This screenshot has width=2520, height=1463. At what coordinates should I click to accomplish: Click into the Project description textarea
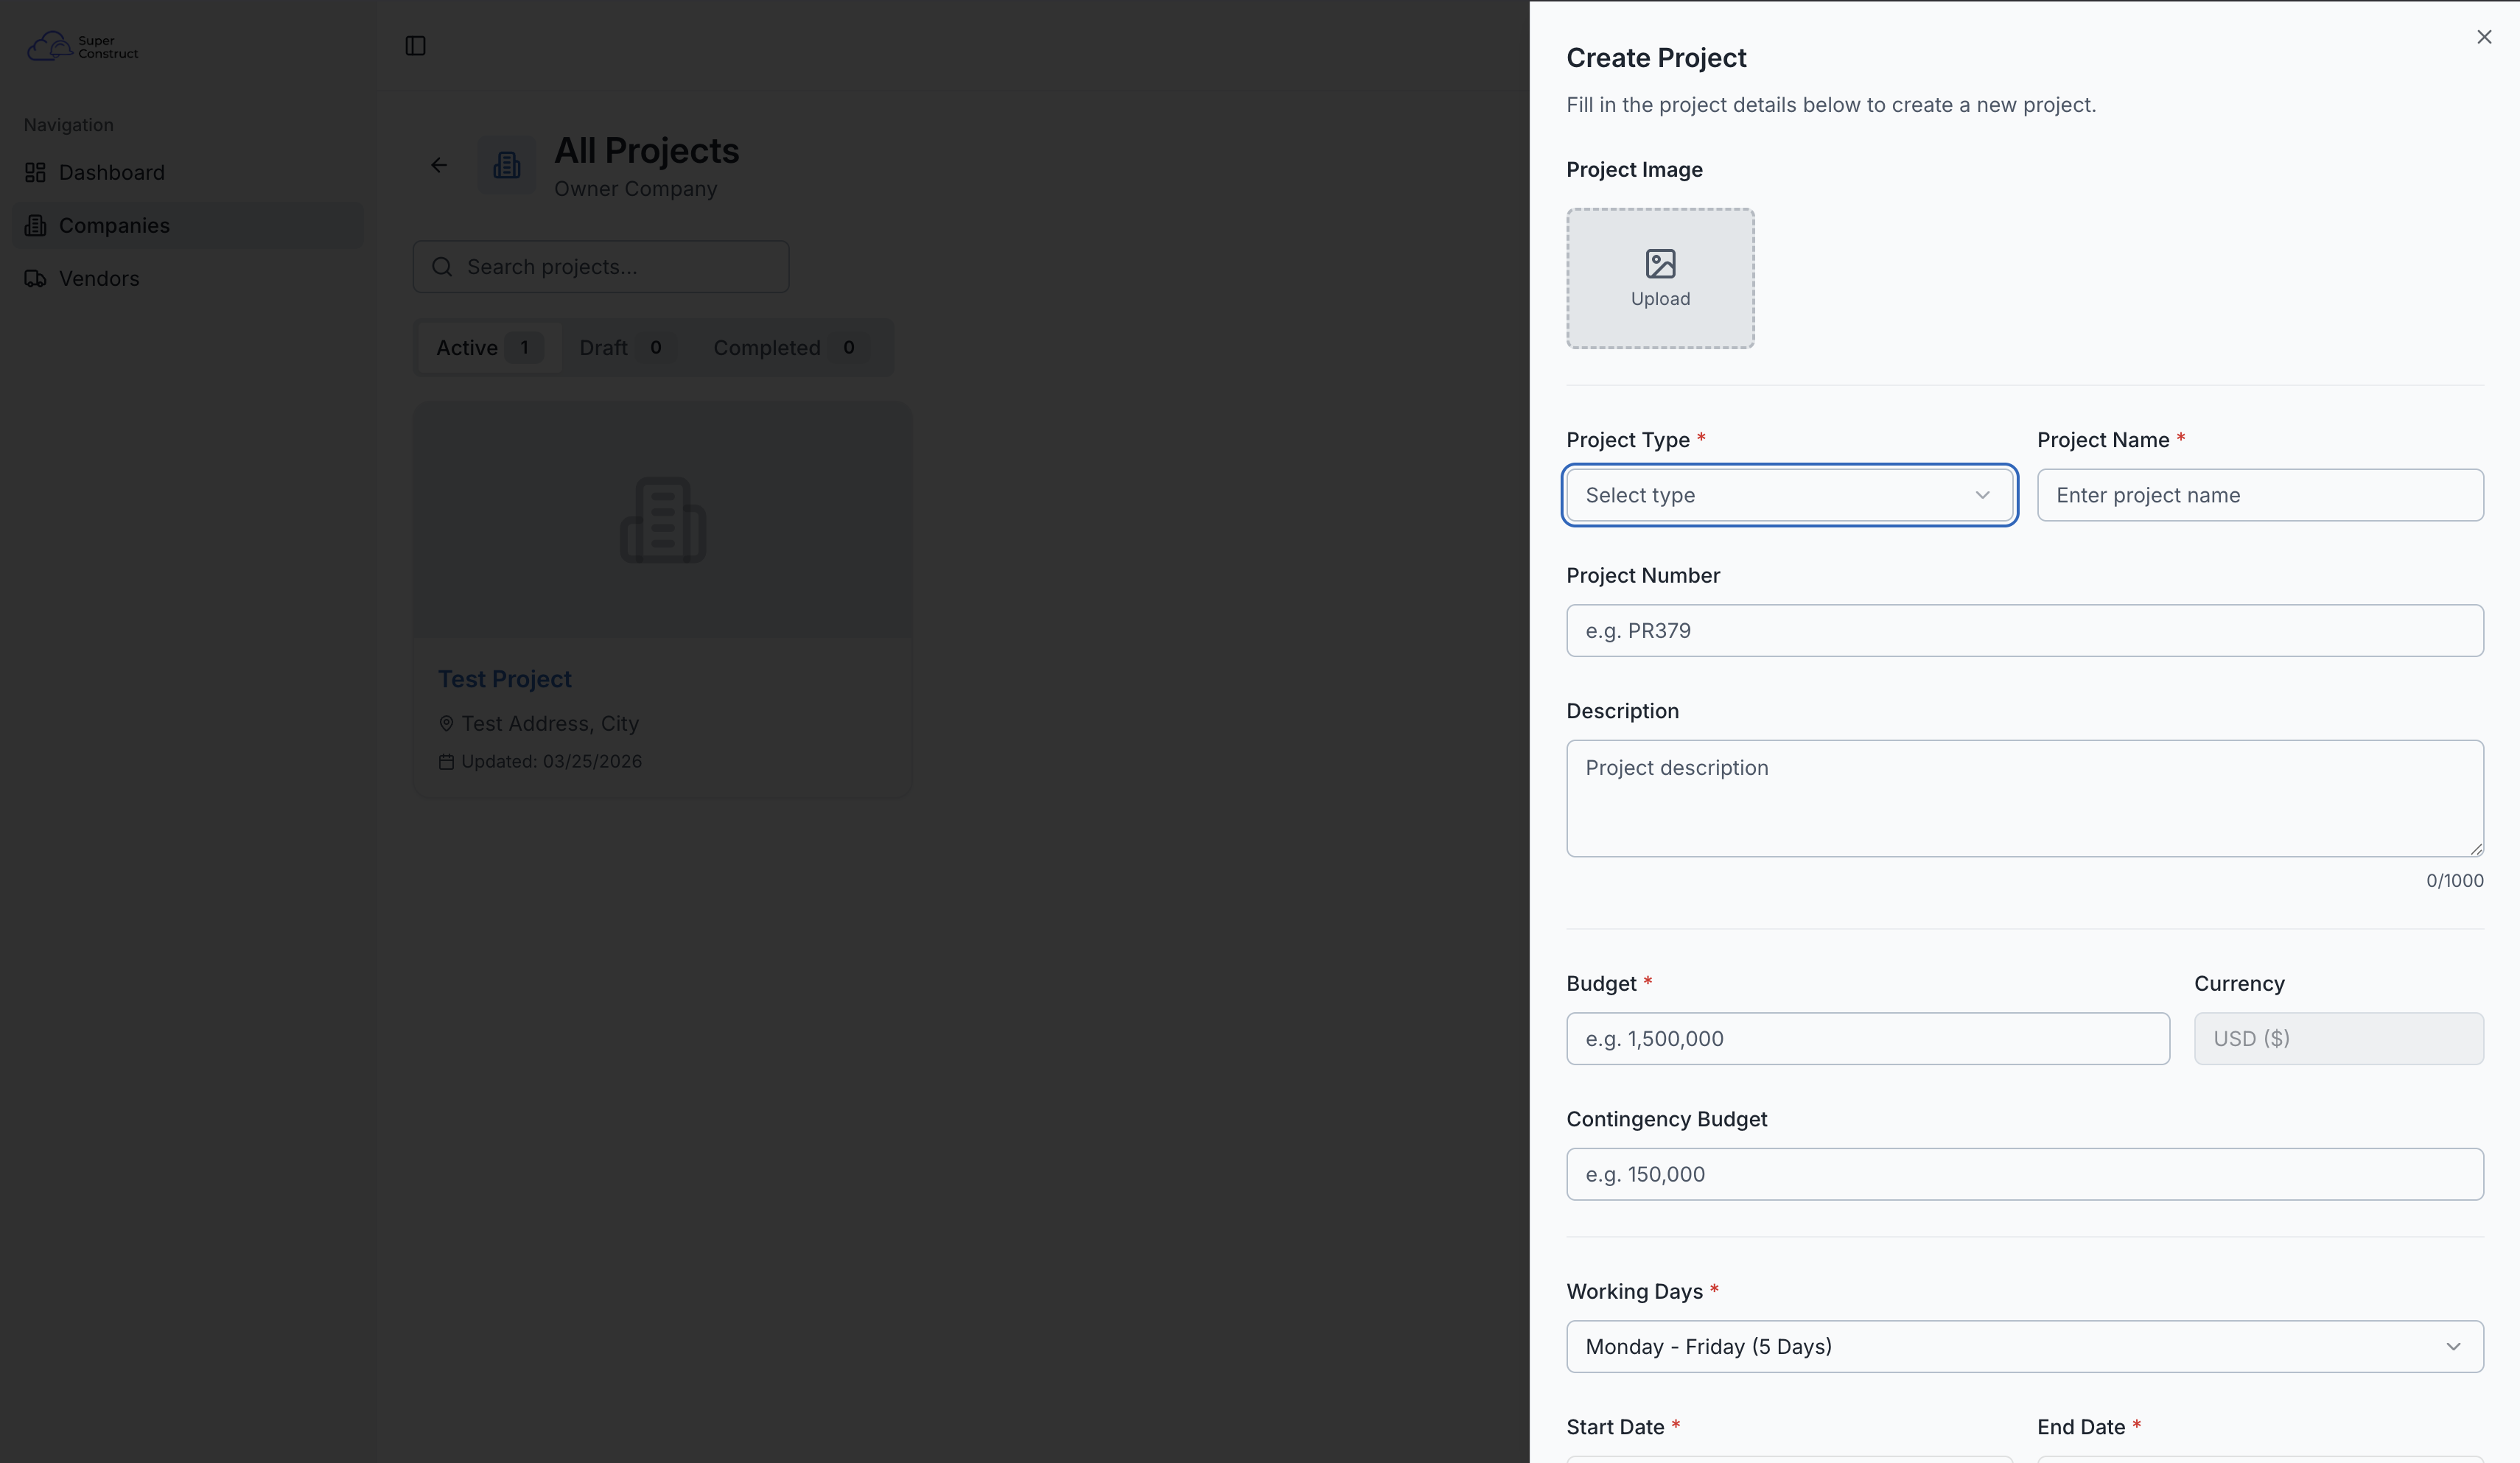point(2024,799)
